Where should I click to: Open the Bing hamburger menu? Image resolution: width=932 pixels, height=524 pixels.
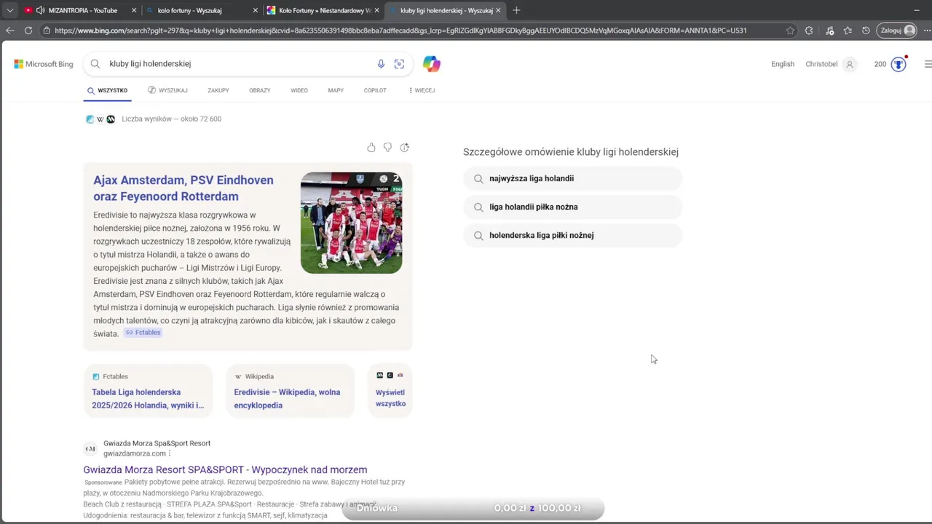(x=928, y=64)
